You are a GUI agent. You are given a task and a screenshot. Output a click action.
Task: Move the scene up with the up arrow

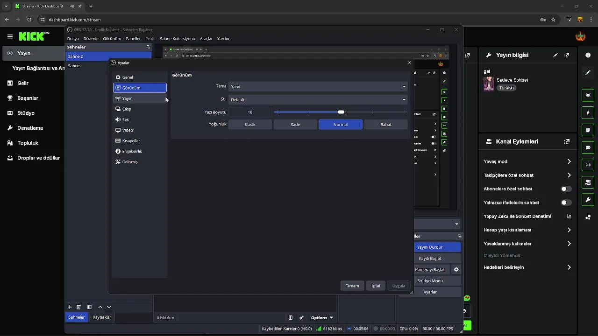100,307
